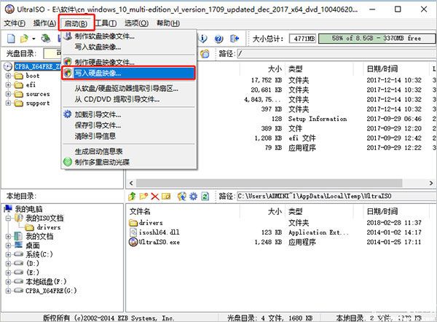The width and height of the screenshot is (437, 322).
Task: Open the dropdown arrow beside Open icon
Action: coord(34,39)
